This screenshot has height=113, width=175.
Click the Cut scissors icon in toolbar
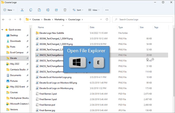pos(22,10)
